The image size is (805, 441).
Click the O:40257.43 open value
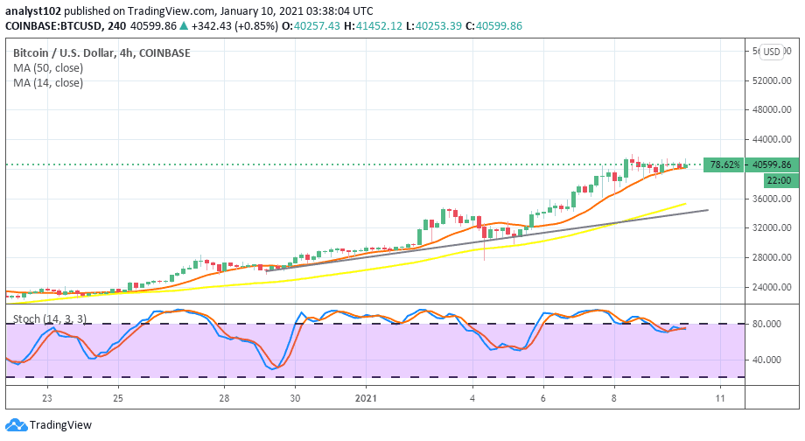click(x=311, y=25)
